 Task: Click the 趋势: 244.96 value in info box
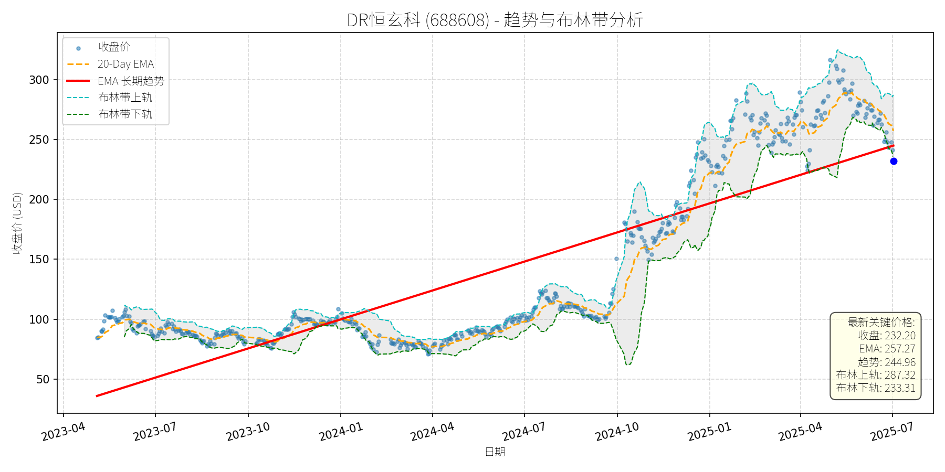(x=886, y=362)
